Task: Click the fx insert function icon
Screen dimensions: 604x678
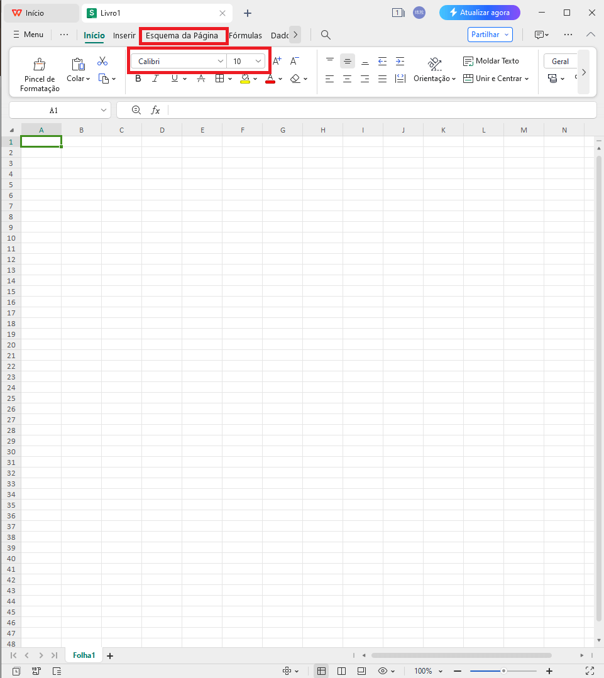Action: point(155,110)
